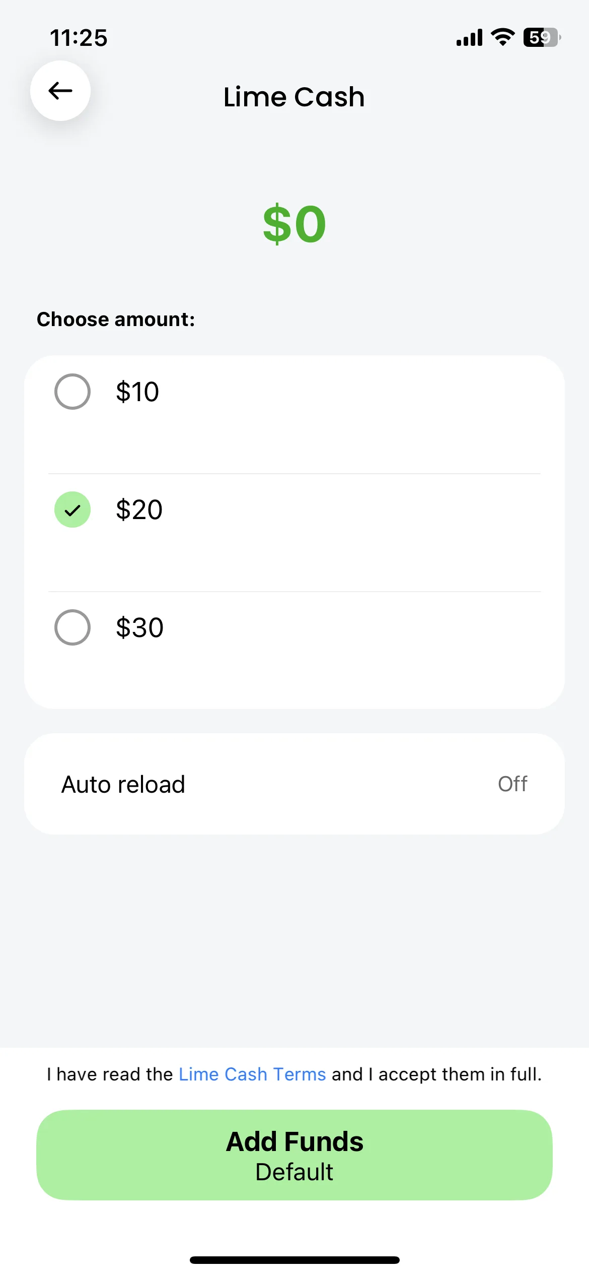Click the cellular signal bars icon
589x1276 pixels.
tap(469, 37)
